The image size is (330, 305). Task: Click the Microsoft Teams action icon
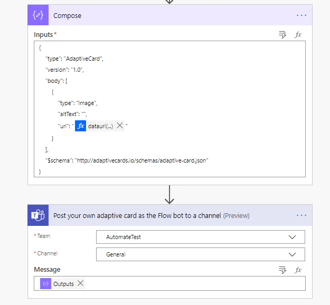pos(38,215)
